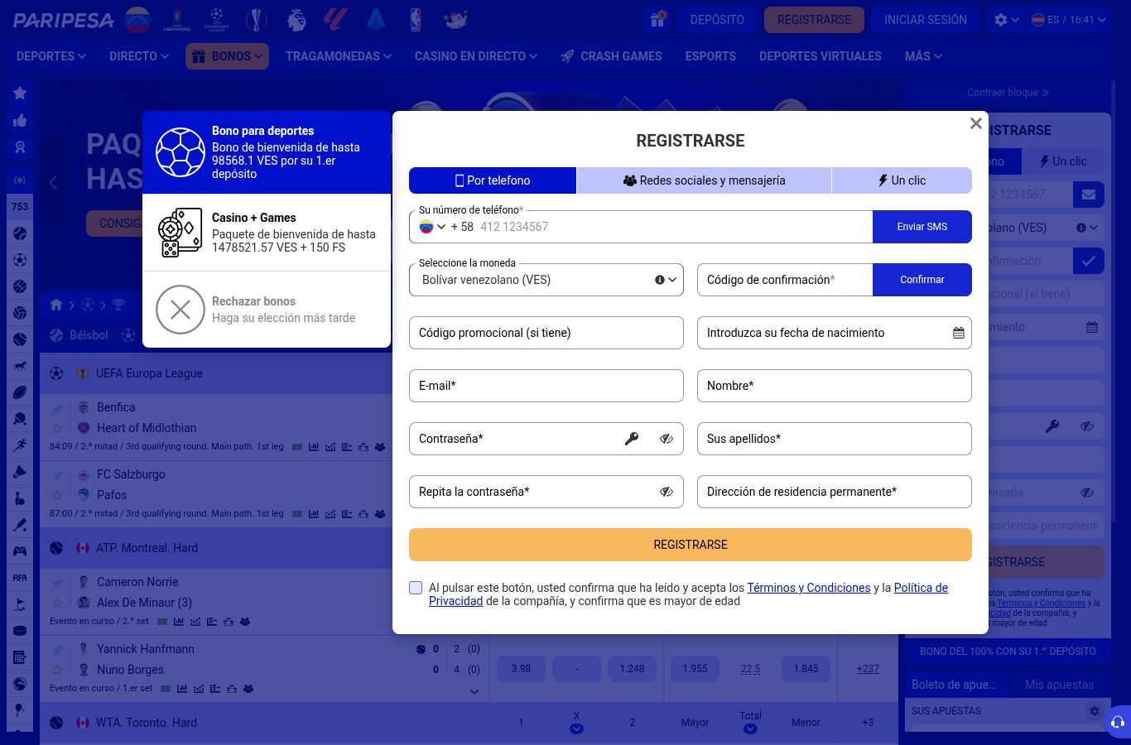Screen dimensions: 1131x745
Task: Expand the Deportes menu
Action: (51, 56)
